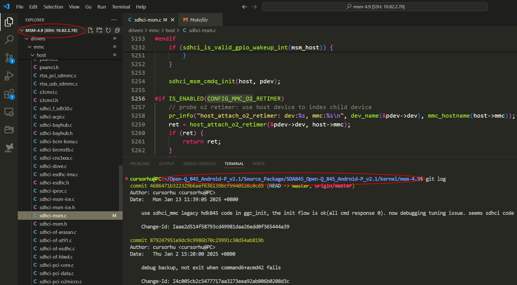Open the Help menu
This screenshot has height=285, width=517.
[141, 7]
